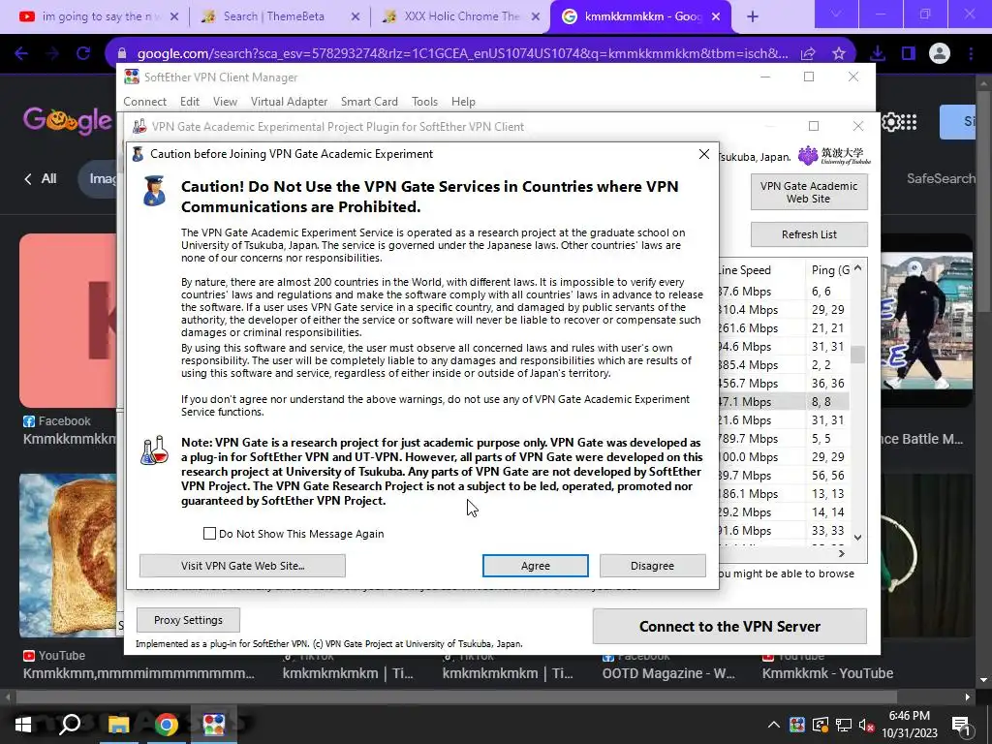Viewport: 992px width, 744px height.
Task: Select the 456.7 Mbps server row
Action: [x=783, y=383]
